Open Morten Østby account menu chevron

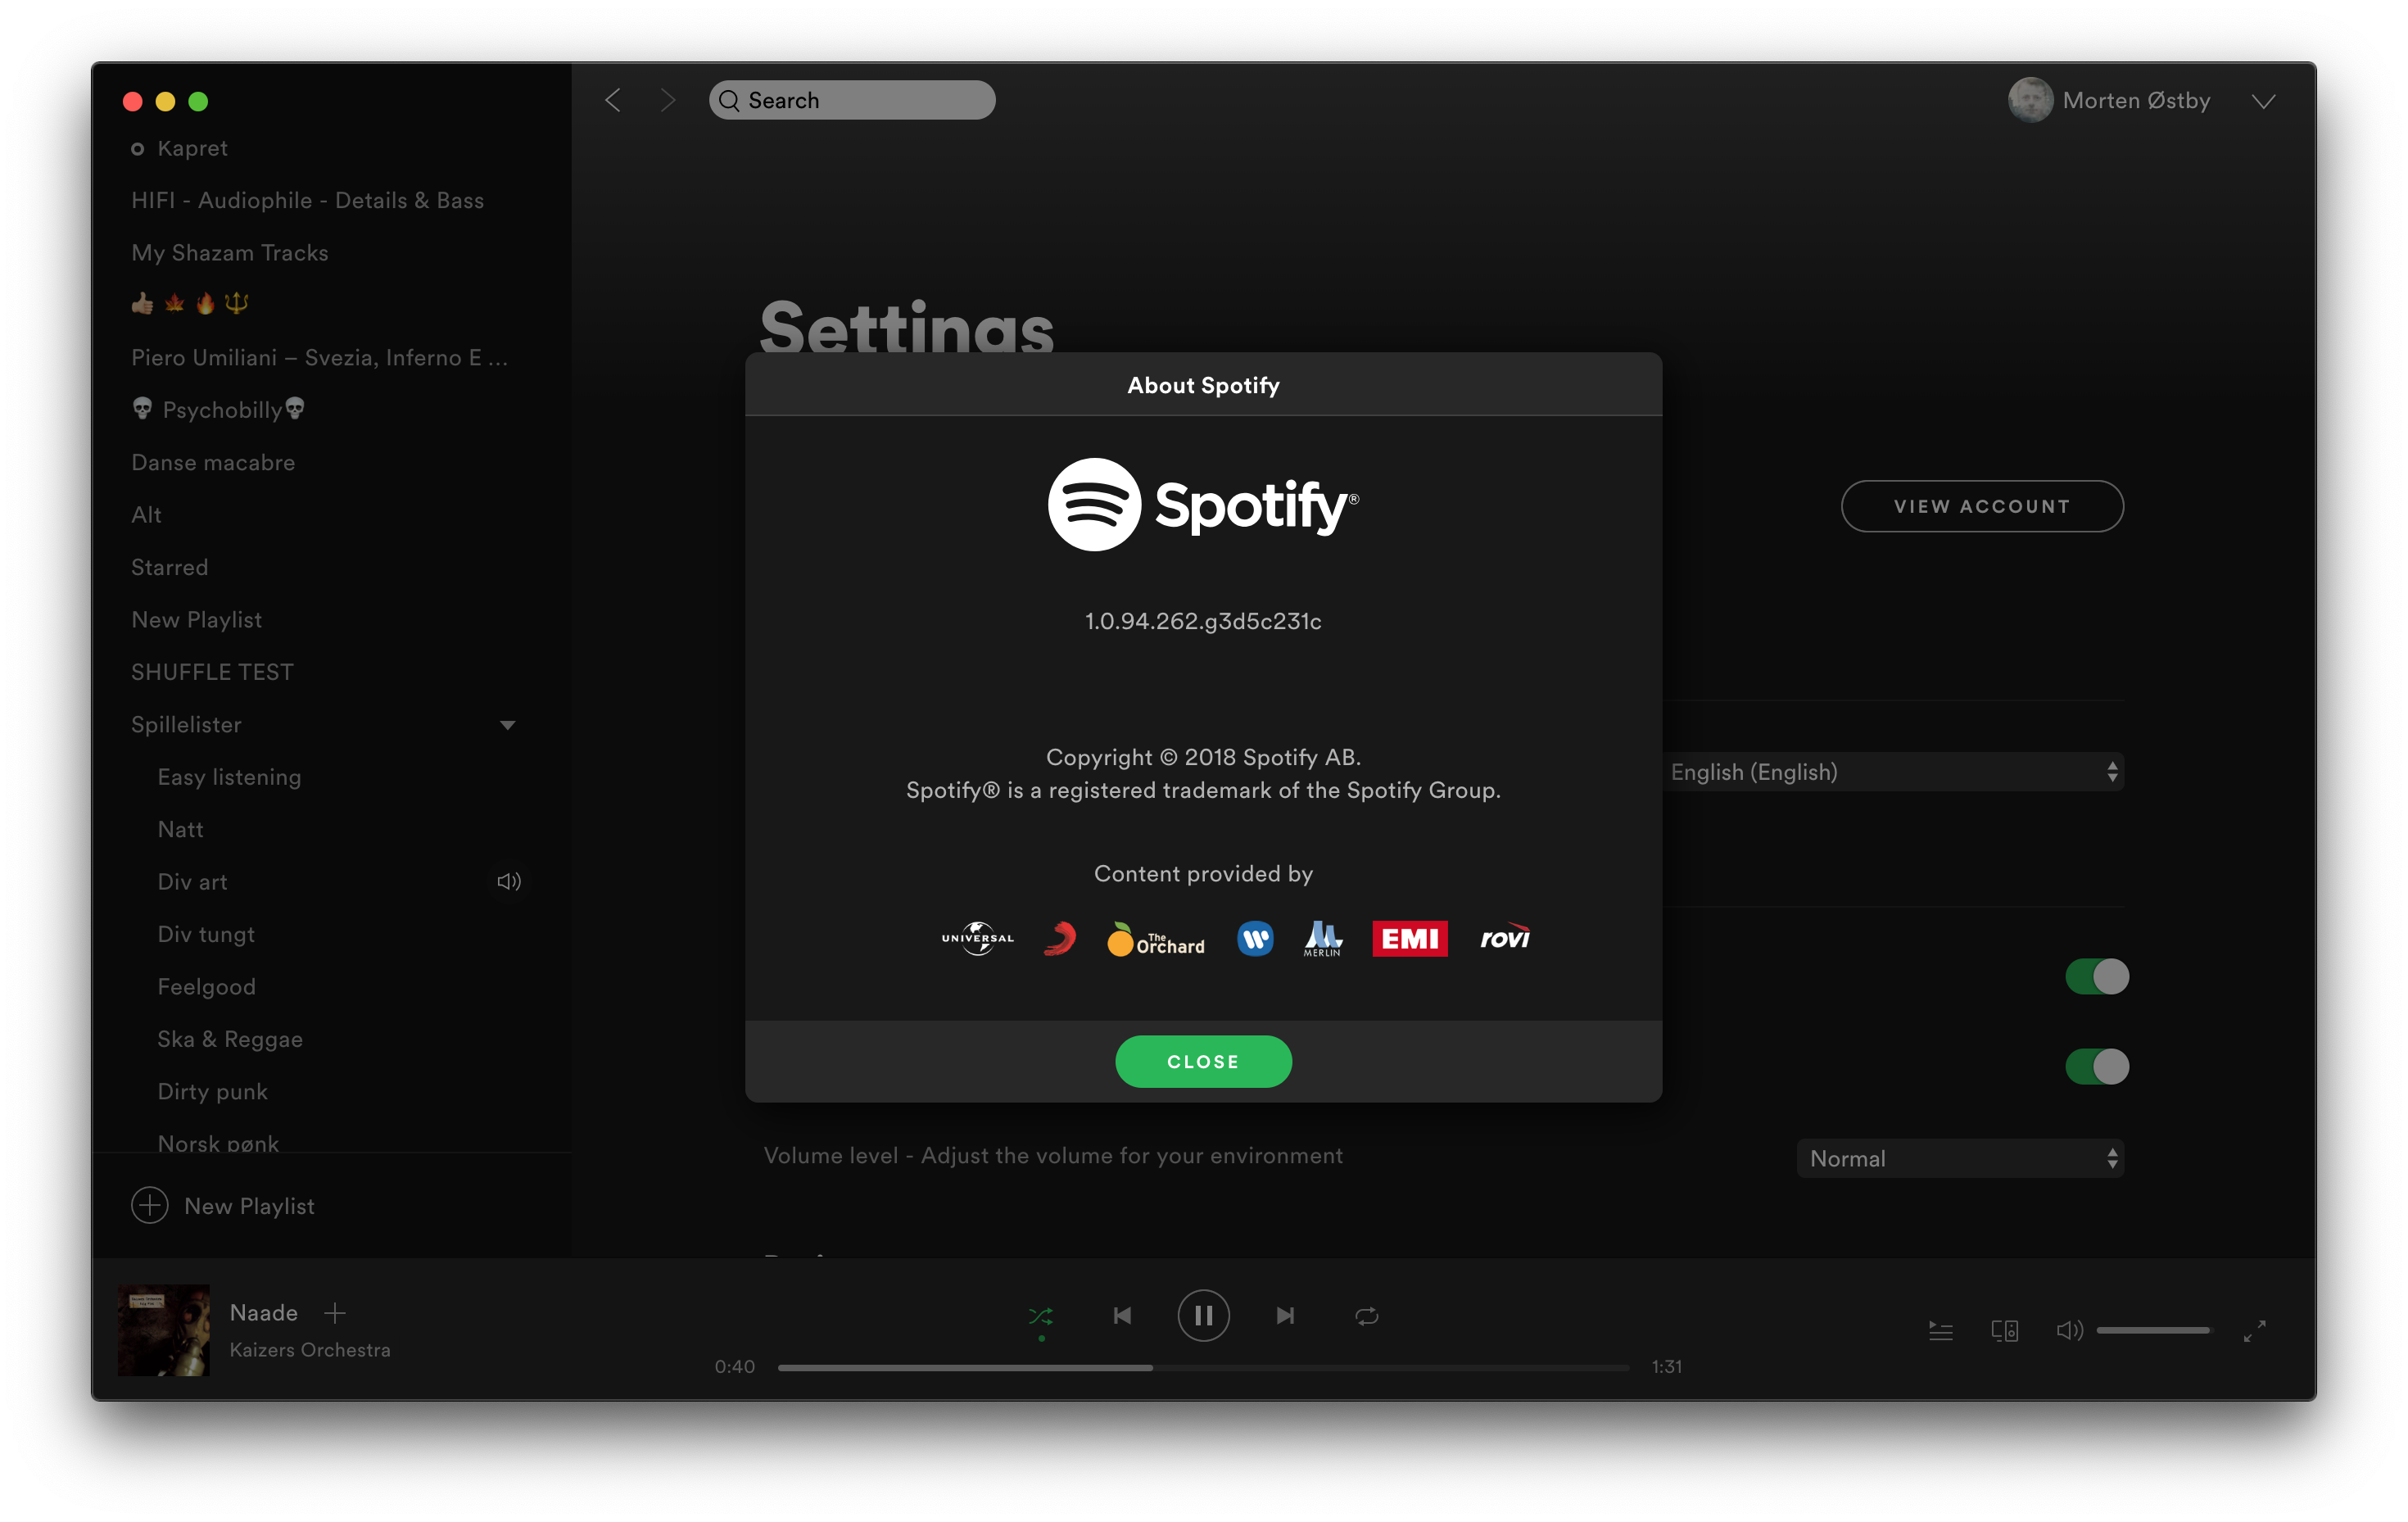coord(2263,102)
